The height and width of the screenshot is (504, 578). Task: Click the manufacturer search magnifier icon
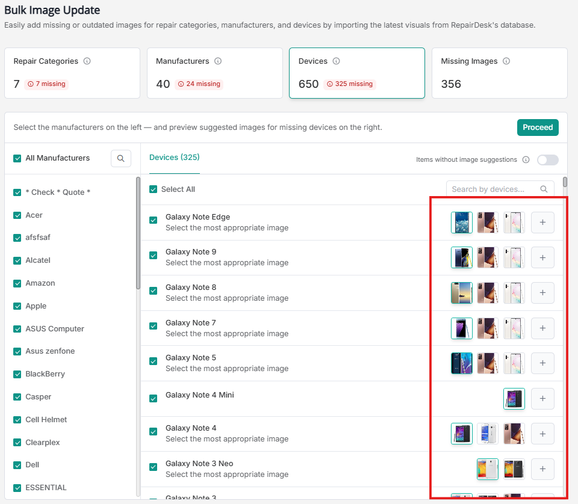point(121,158)
